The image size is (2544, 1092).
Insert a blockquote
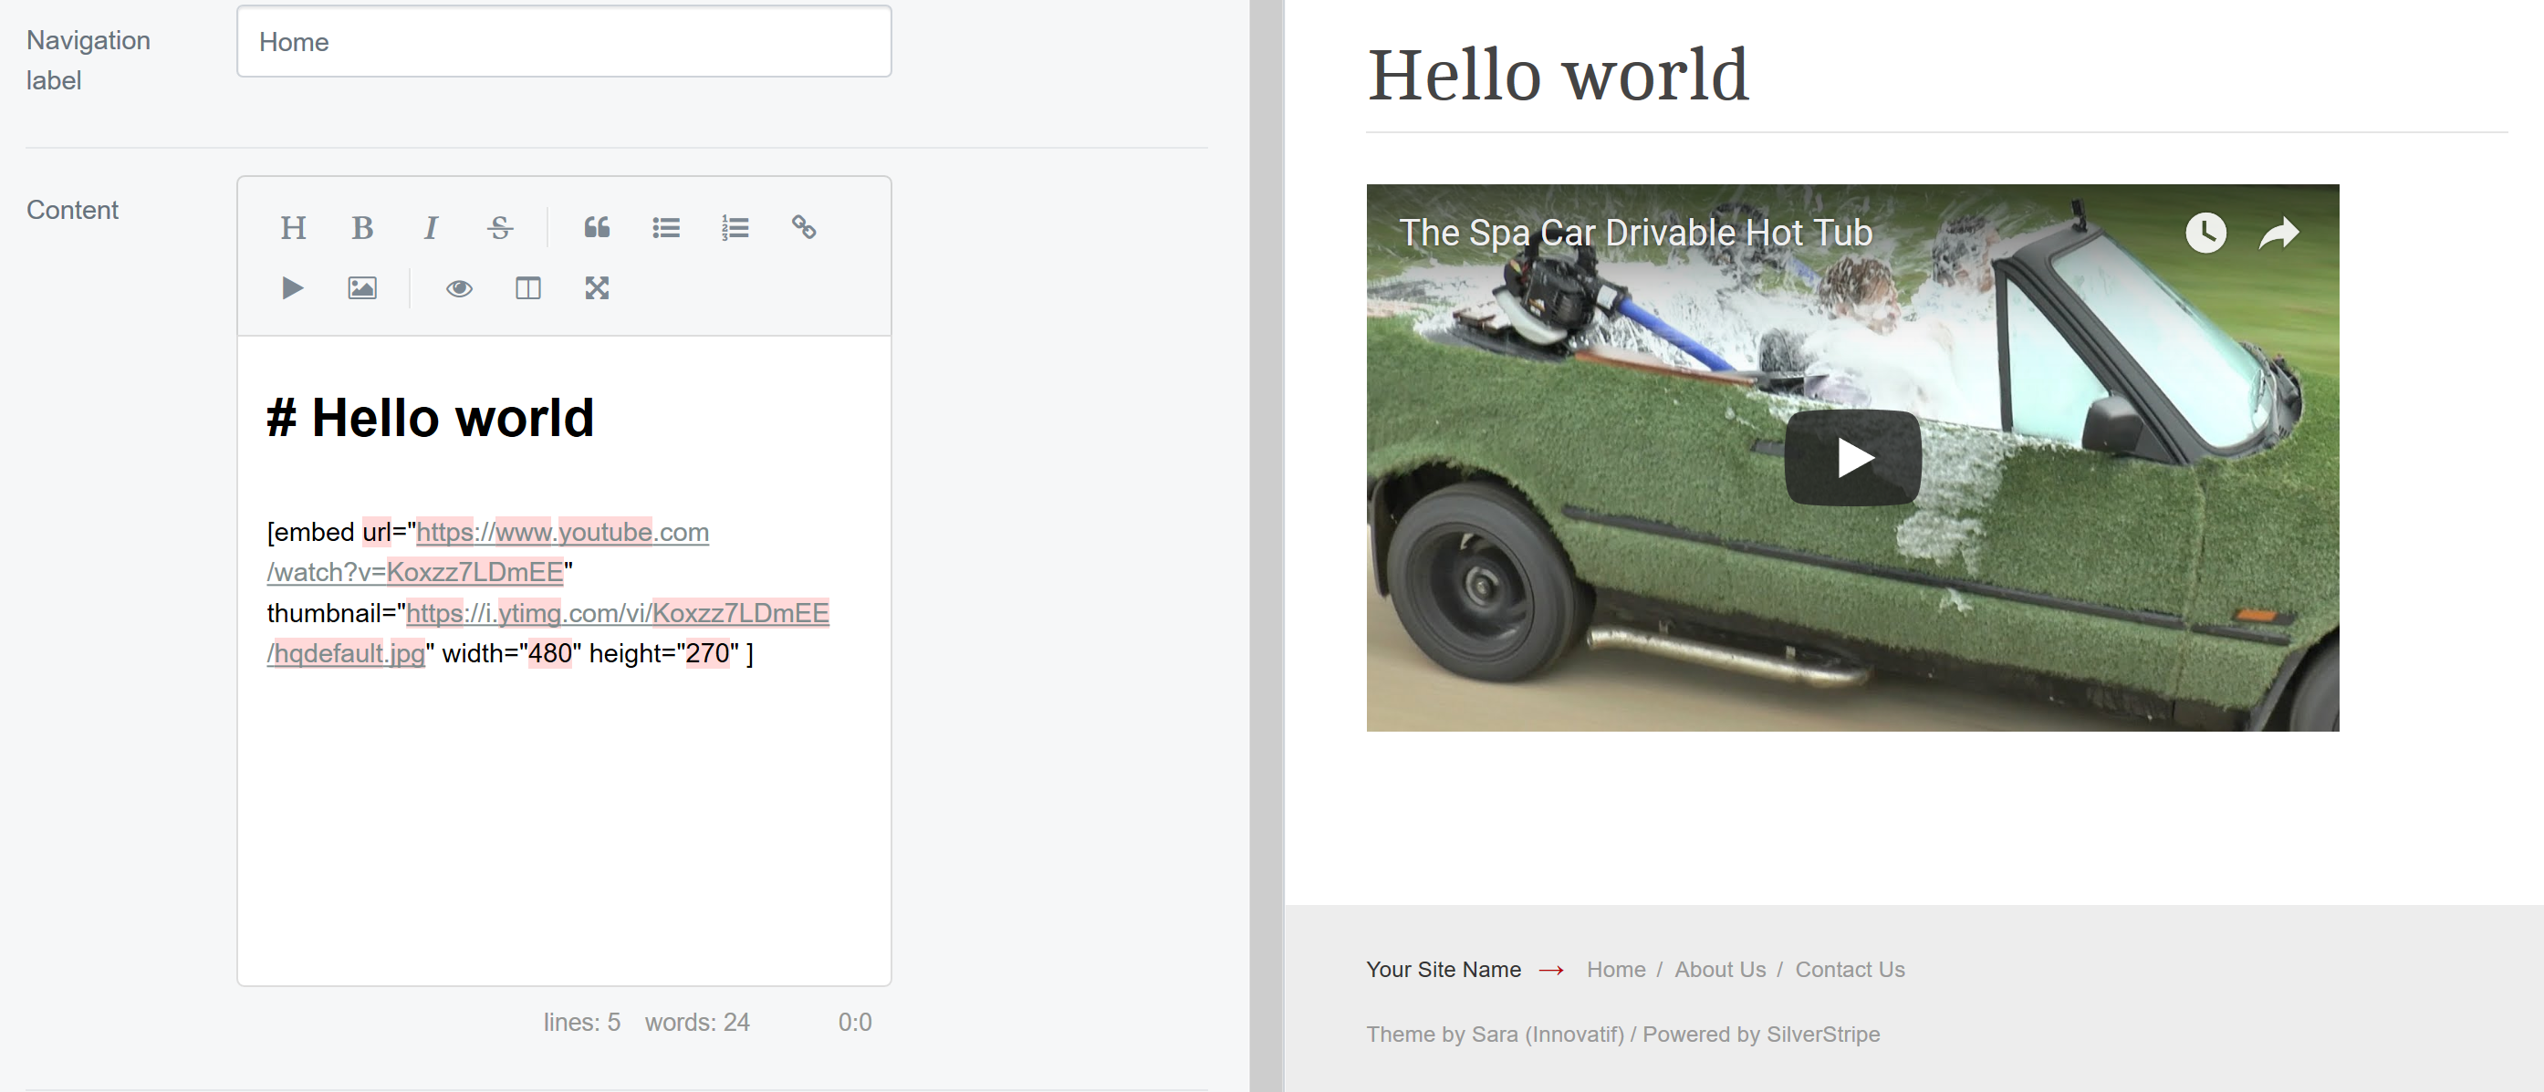click(597, 228)
